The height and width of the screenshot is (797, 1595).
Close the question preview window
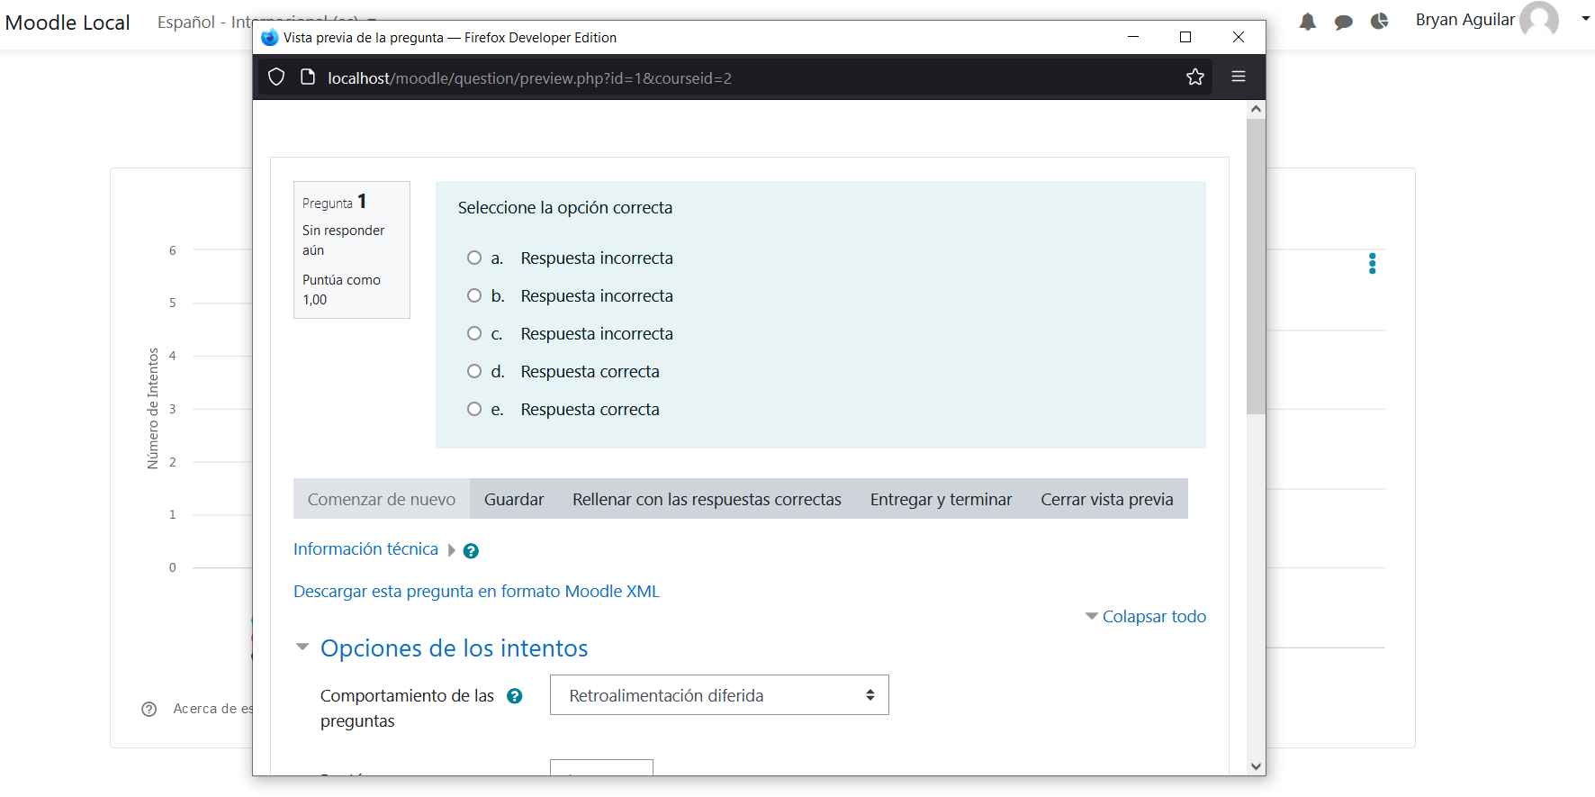click(x=1239, y=37)
